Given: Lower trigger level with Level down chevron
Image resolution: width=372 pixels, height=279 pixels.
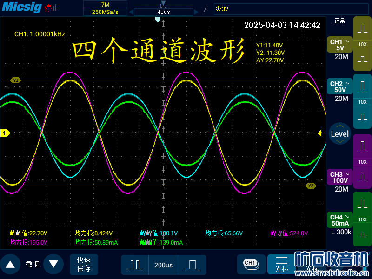Looking at the screenshot, I should coord(340,141).
